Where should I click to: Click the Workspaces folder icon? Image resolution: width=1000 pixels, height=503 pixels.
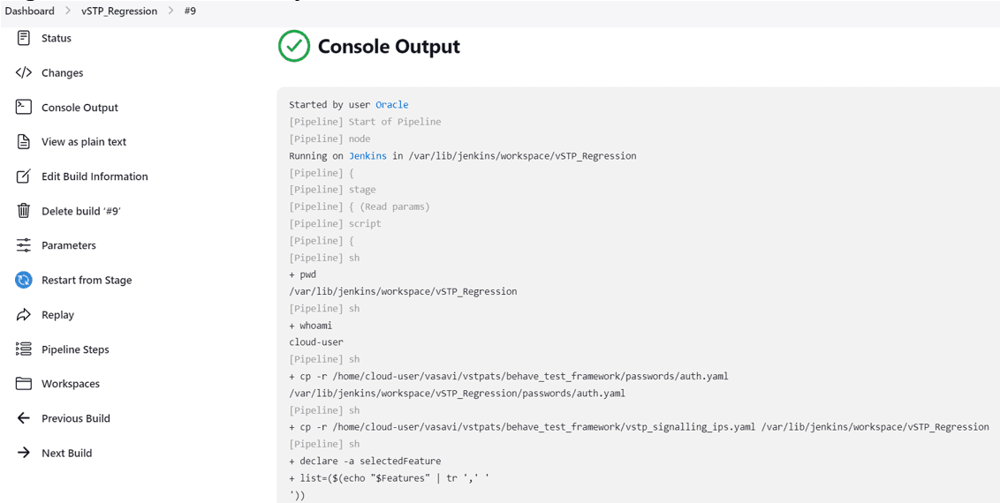[24, 384]
